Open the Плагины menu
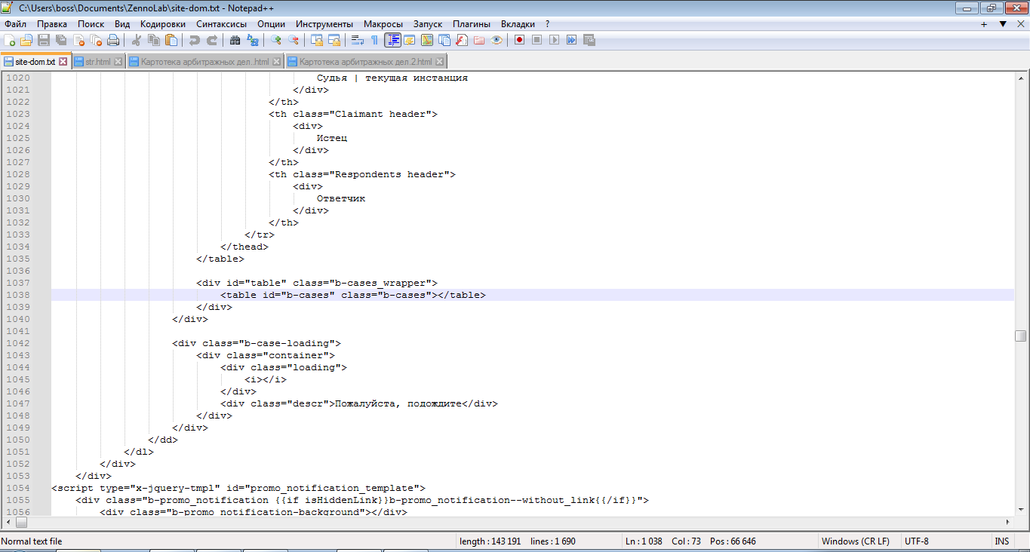 [x=472, y=24]
